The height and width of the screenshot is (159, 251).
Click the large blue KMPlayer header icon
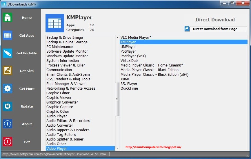(55, 23)
